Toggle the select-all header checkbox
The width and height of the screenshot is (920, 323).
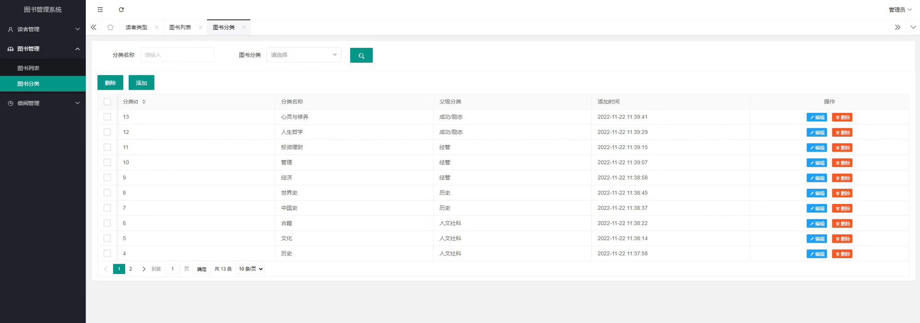(x=107, y=102)
